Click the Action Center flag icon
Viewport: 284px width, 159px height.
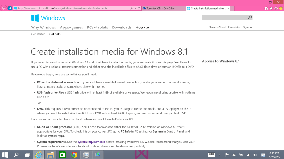click(227, 155)
